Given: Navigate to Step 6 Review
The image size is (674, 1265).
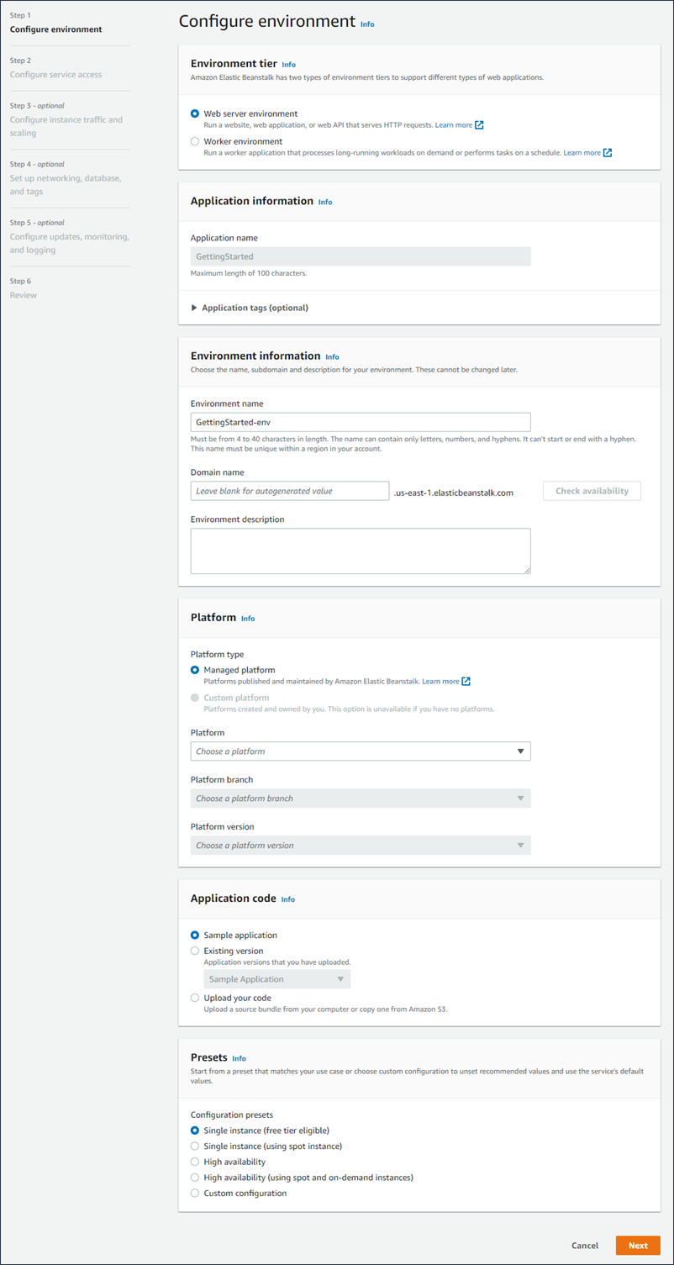Looking at the screenshot, I should point(22,295).
